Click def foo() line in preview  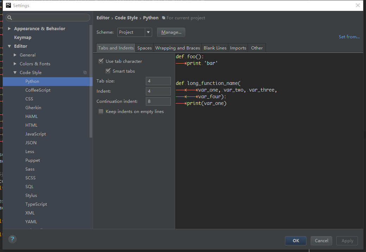(x=190, y=57)
